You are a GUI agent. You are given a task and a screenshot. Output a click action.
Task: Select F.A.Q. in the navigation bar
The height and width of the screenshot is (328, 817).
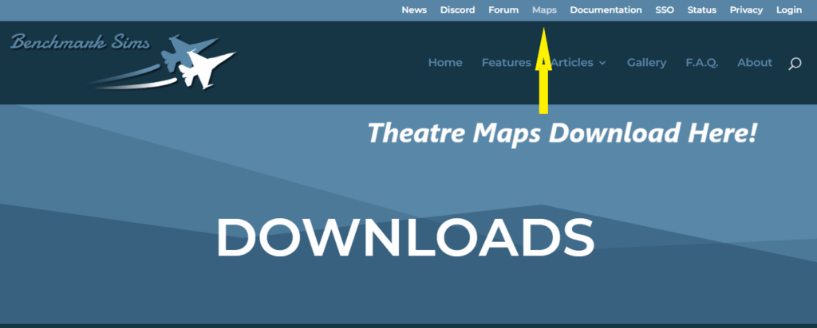701,63
